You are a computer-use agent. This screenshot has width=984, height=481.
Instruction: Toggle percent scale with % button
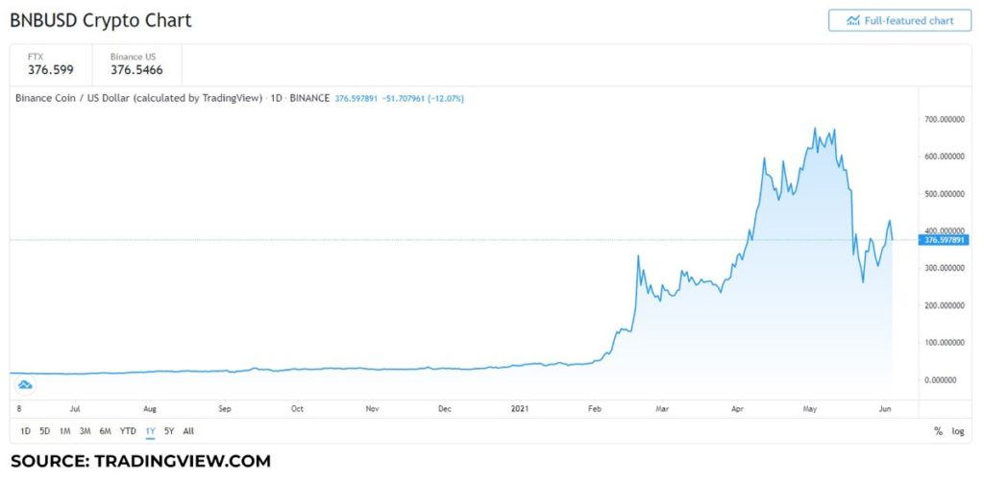point(938,431)
